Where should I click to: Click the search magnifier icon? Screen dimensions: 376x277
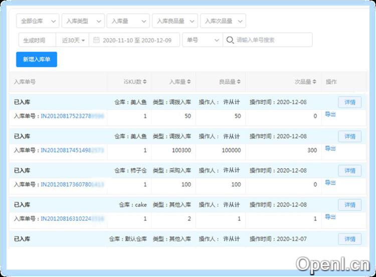230,40
